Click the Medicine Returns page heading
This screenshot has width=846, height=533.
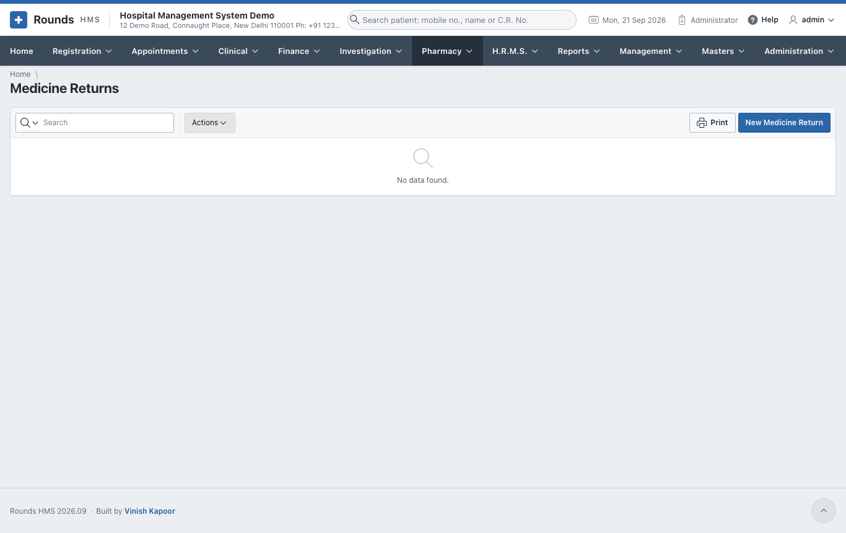pos(64,89)
